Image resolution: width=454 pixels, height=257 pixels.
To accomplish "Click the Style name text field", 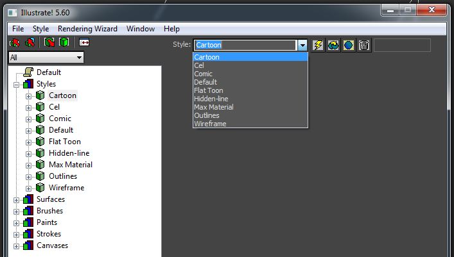I will (x=245, y=45).
